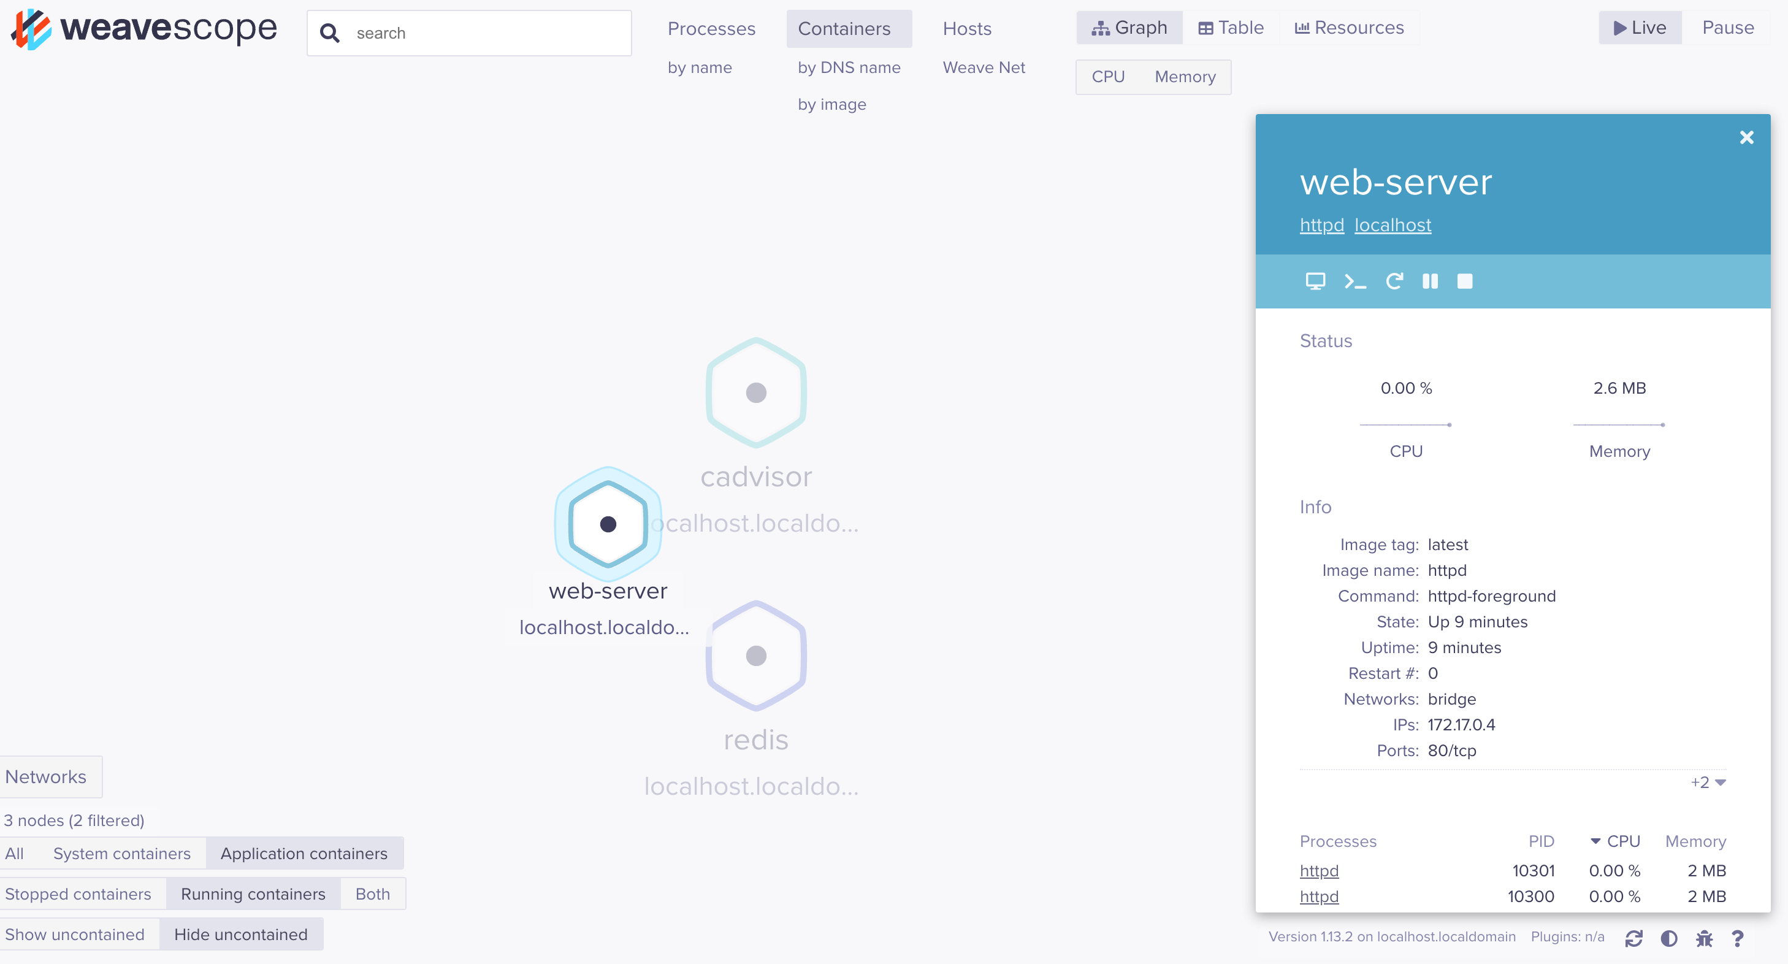Sort processes by PID column
This screenshot has width=1788, height=964.
tap(1541, 841)
